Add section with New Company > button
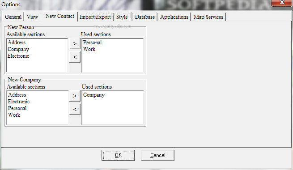293x170 pixels. (x=75, y=96)
